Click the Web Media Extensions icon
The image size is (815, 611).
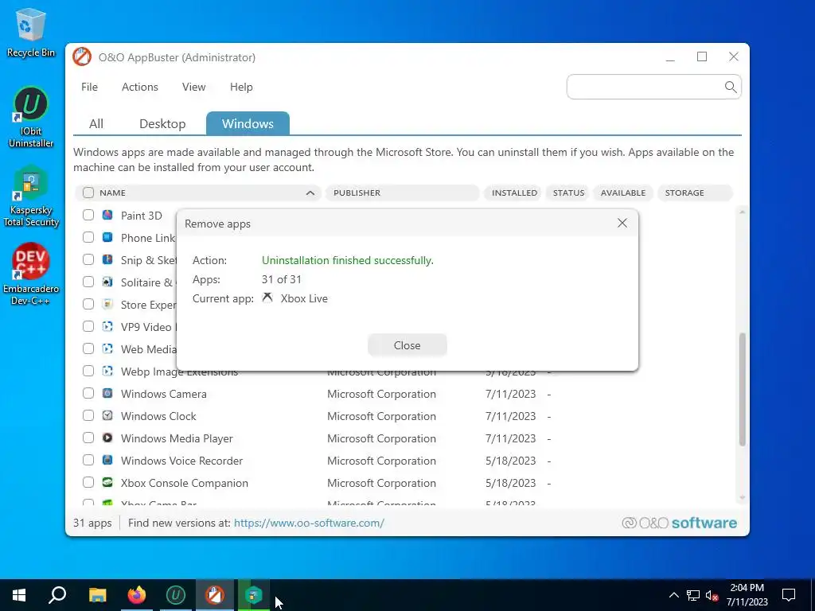[x=107, y=349]
